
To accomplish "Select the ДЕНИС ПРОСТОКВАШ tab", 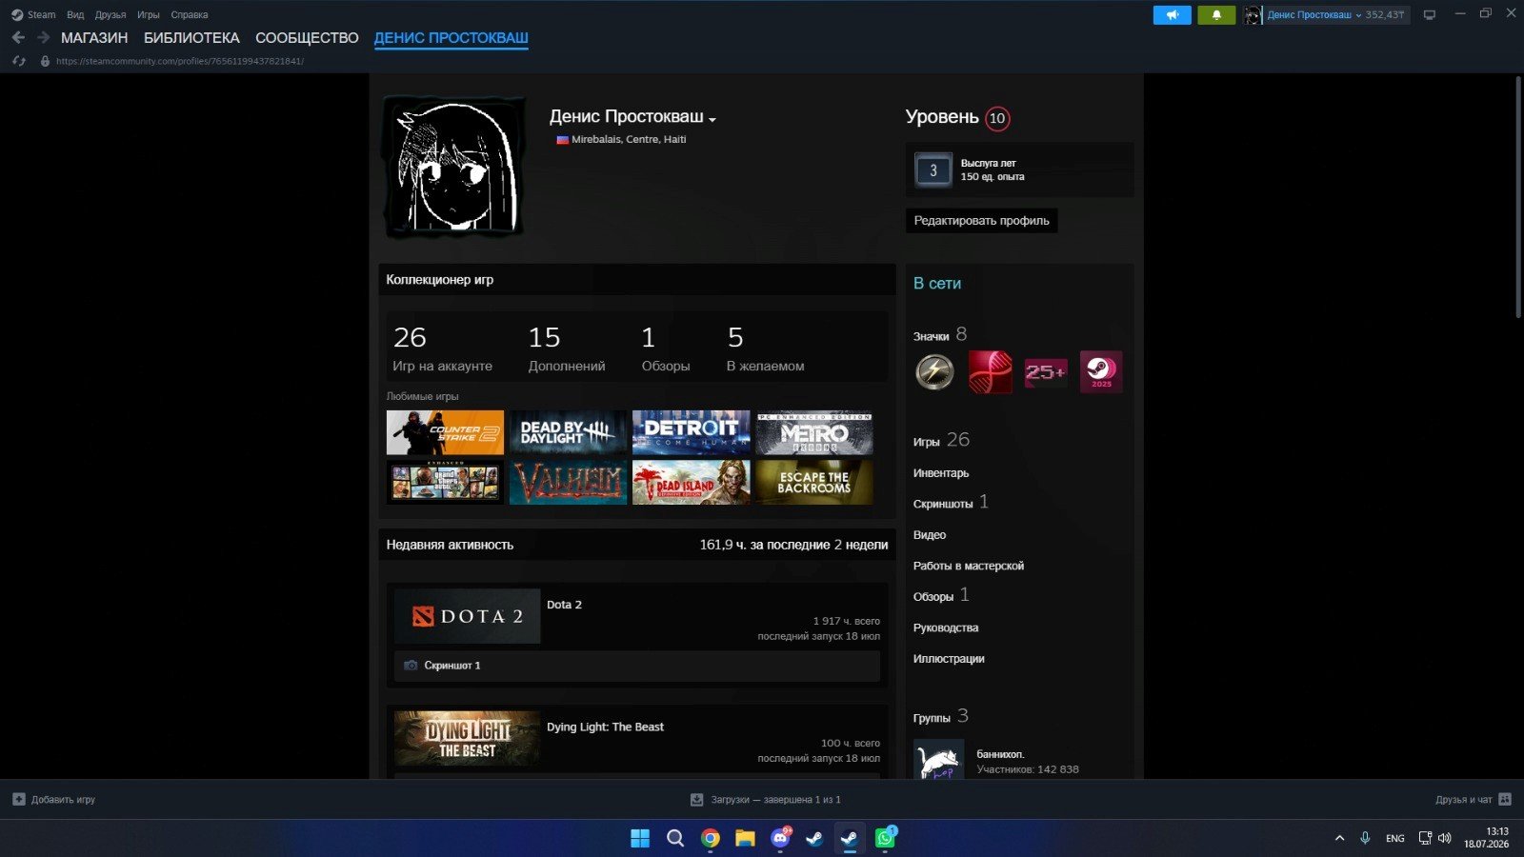I will [451, 38].
